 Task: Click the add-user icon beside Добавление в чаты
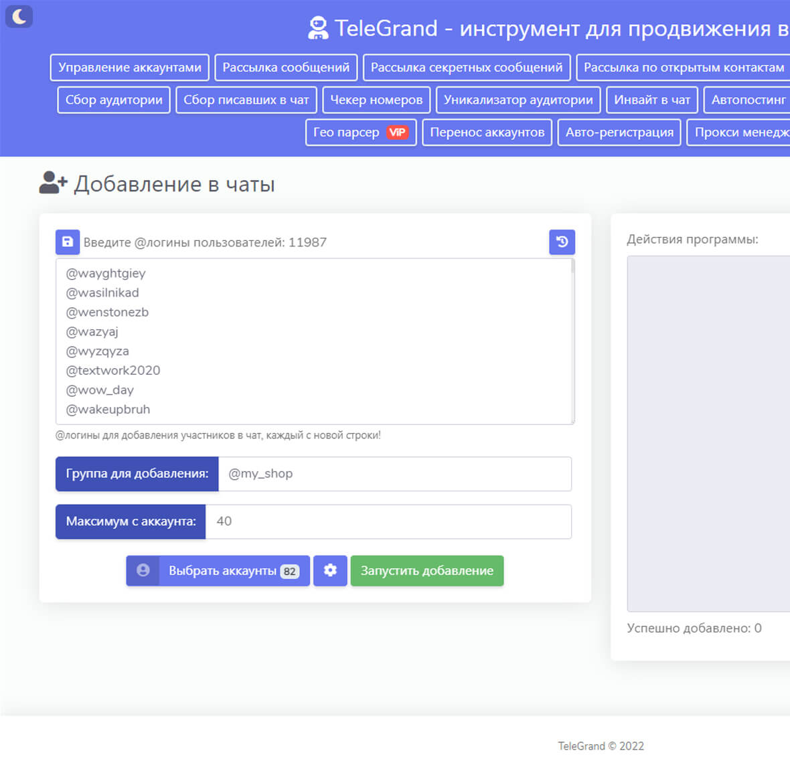(x=53, y=183)
